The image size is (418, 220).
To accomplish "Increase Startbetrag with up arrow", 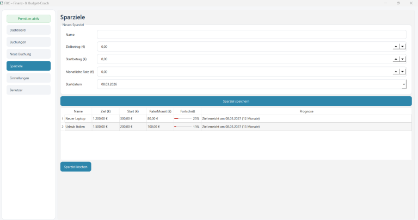I will (x=396, y=59).
